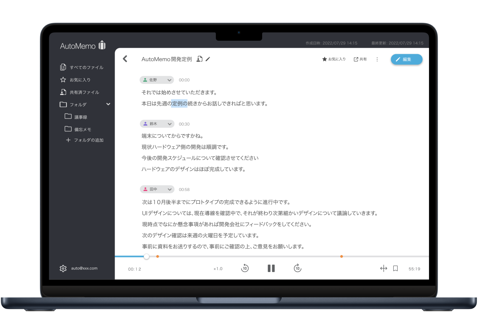The image size is (478, 312).
Task: Click the title AutoMemo開発定例
Action: [167, 59]
